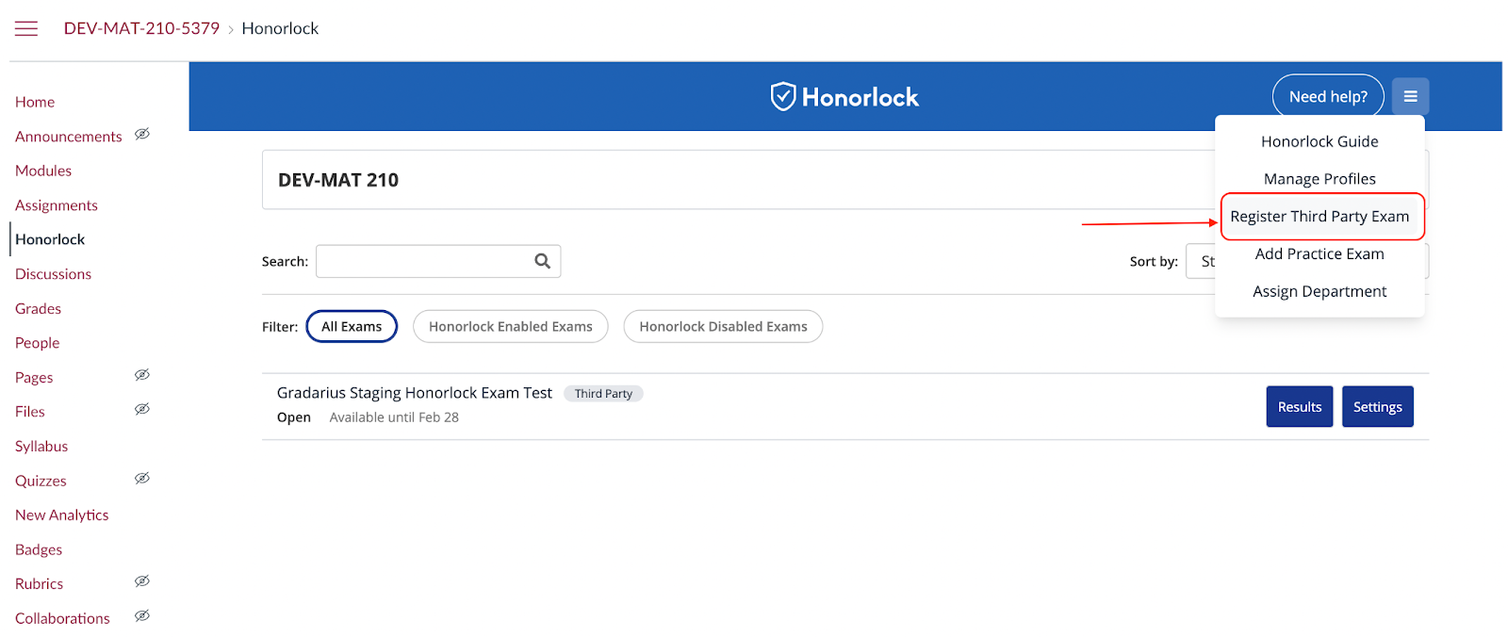Image resolution: width=1508 pixels, height=637 pixels.
Task: Click the Open exam status label
Action: (x=294, y=417)
